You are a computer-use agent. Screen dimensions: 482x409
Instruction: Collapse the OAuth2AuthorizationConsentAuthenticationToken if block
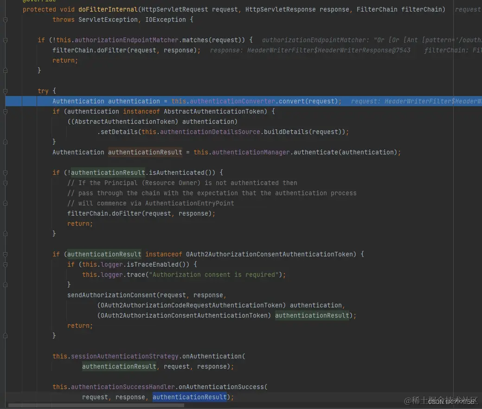[5, 255]
